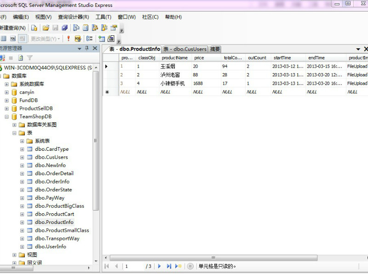
Task: Open the active tab list dropdown arrow
Action: 358,49
